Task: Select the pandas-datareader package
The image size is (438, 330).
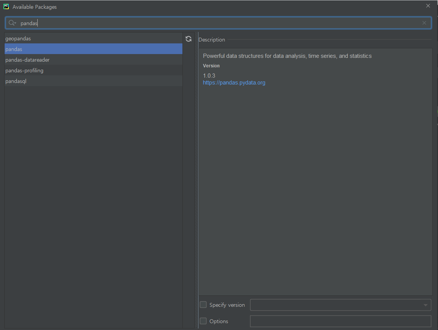Action: click(93, 60)
